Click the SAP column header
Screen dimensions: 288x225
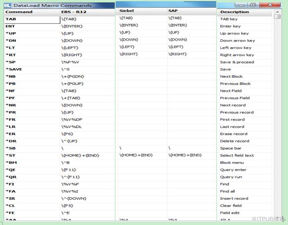(x=192, y=11)
